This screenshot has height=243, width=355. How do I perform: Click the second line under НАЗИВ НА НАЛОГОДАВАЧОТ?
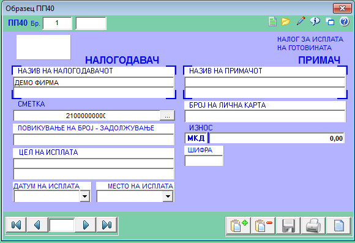point(94,93)
